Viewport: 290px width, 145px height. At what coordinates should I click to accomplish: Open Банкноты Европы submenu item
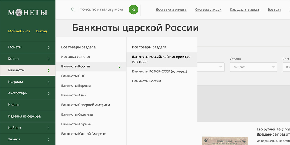click(76, 86)
